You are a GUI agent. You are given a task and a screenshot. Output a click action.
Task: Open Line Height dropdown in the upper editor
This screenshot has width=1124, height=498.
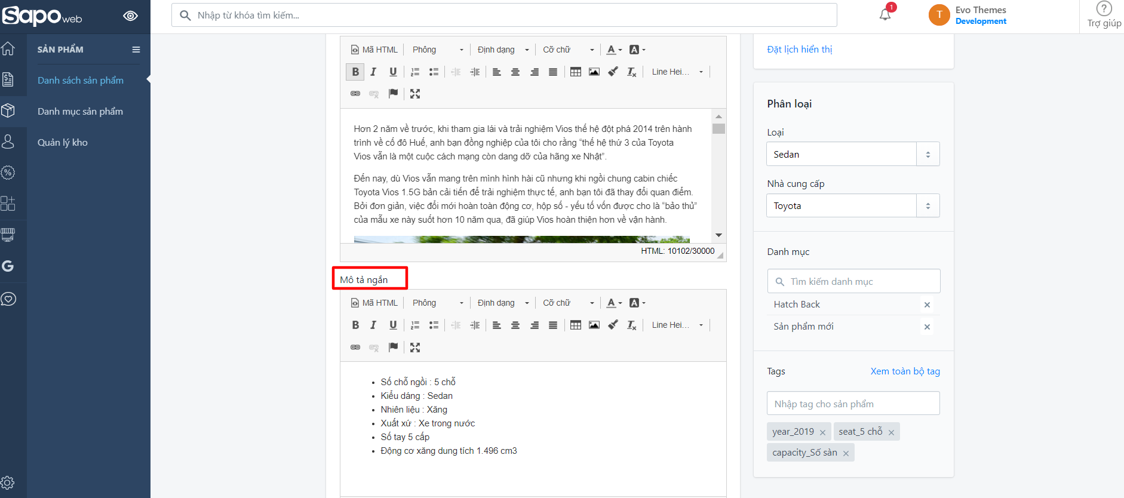[x=677, y=72]
